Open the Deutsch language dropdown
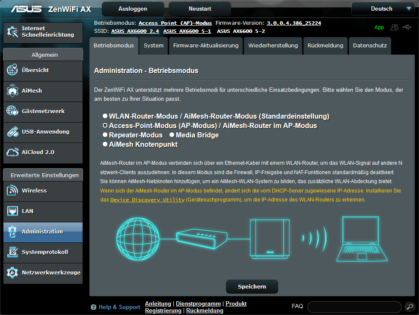This screenshot has width=419, height=315. (x=383, y=9)
